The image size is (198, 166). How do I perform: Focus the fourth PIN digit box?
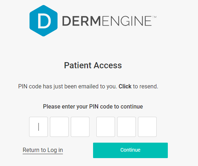106,127
